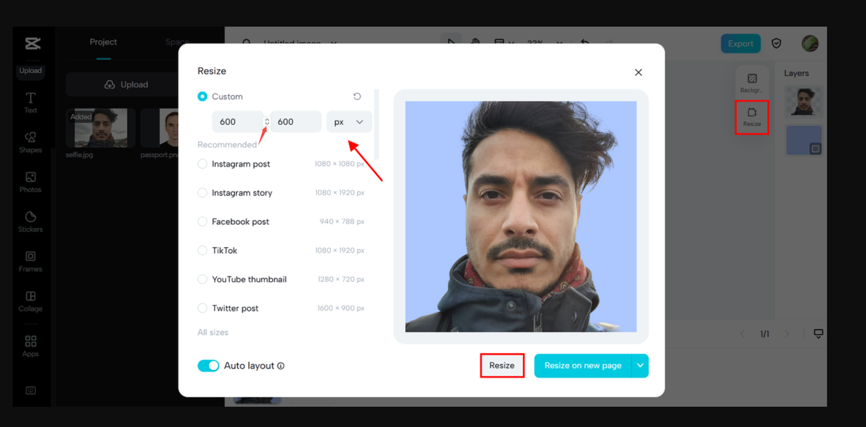Click the shield icon next to Export

click(777, 43)
